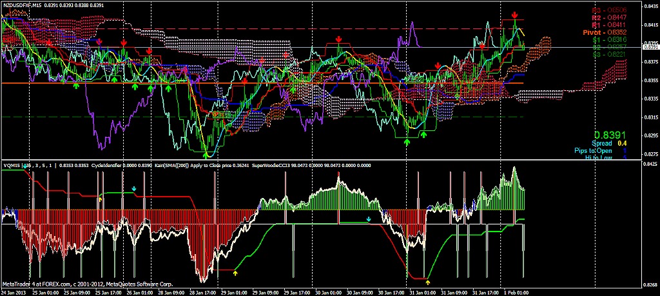Click the cyan down arrow near 26 Jan 01:00
The width and height of the screenshot is (660, 296).
[134, 189]
